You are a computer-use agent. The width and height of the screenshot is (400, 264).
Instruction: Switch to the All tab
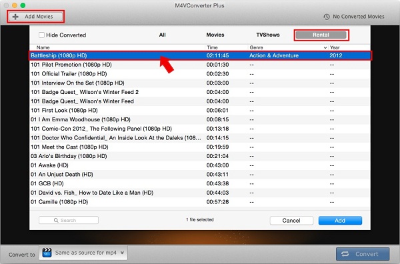coord(162,35)
